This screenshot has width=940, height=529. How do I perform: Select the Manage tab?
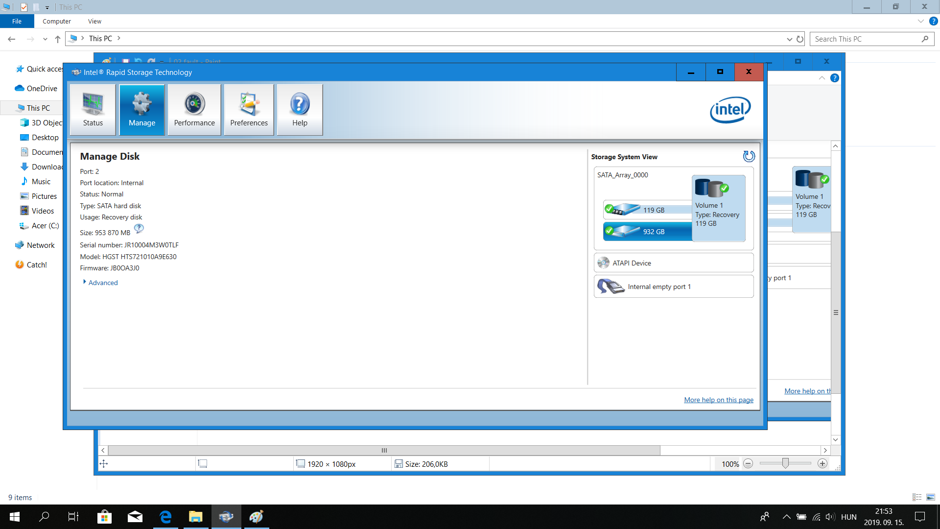142,110
